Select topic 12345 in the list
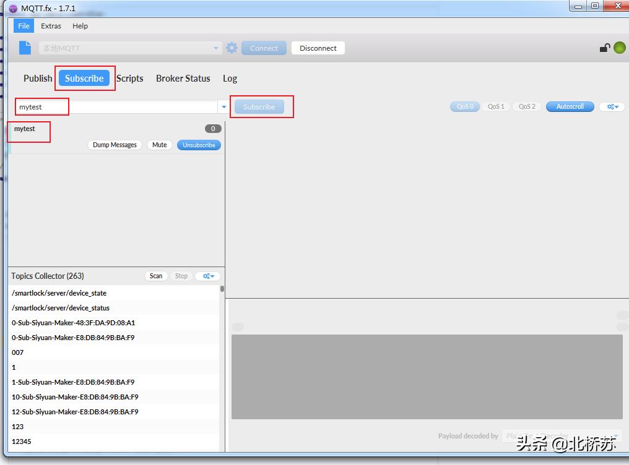The image size is (629, 465). 114,442
